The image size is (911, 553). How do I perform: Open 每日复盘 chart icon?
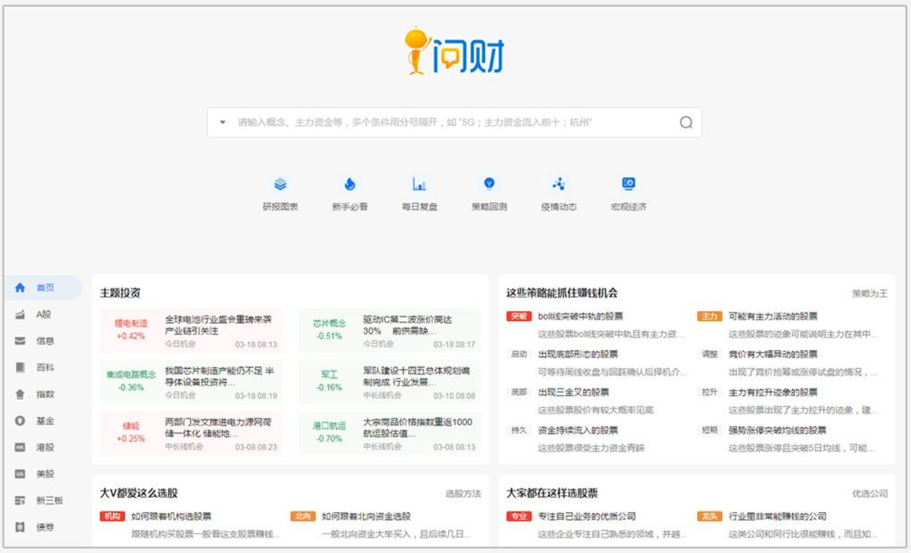pyautogui.click(x=420, y=184)
